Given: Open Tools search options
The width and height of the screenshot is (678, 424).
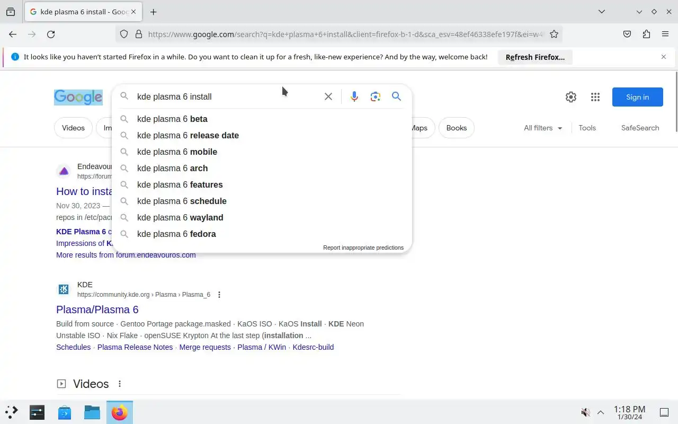Looking at the screenshot, I should tap(587, 128).
